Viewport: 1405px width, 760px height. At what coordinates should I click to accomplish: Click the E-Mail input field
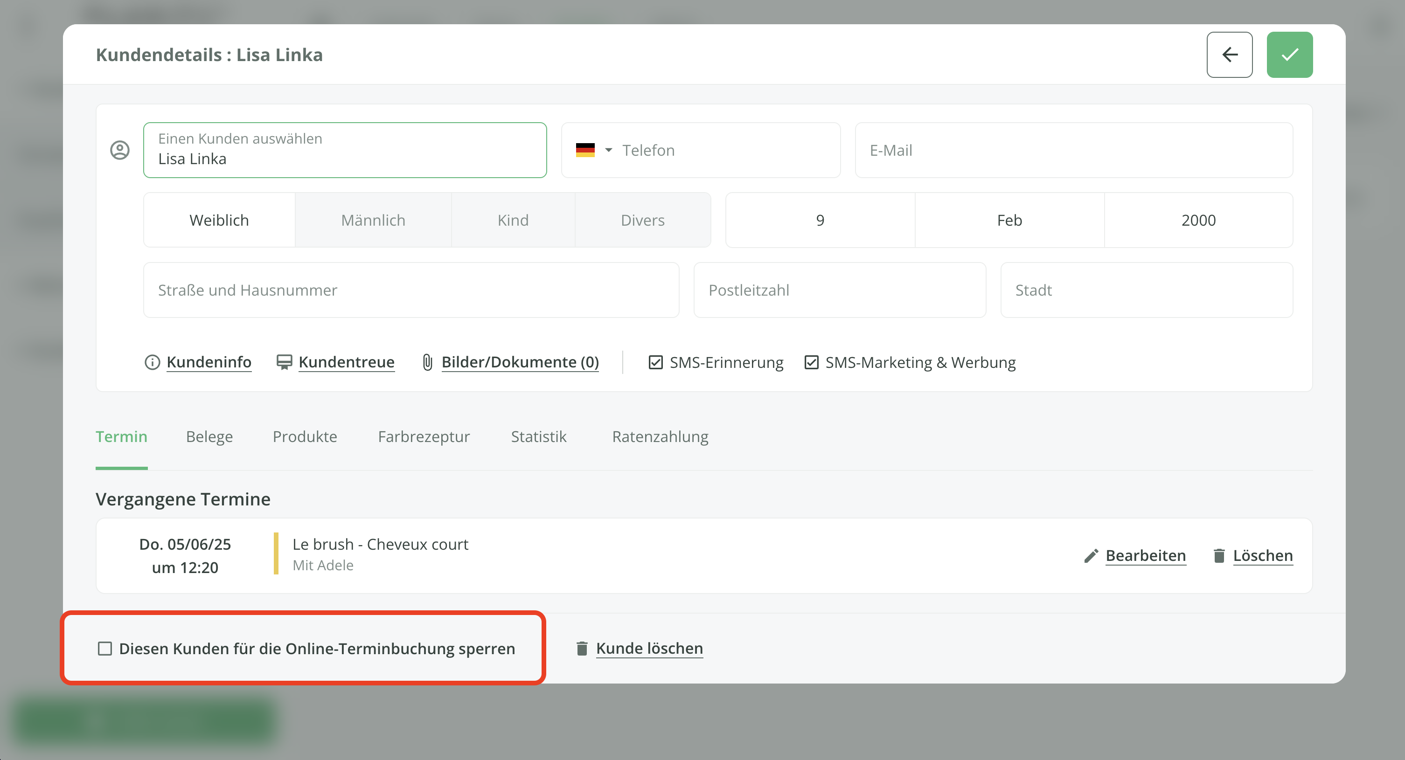pos(1073,150)
